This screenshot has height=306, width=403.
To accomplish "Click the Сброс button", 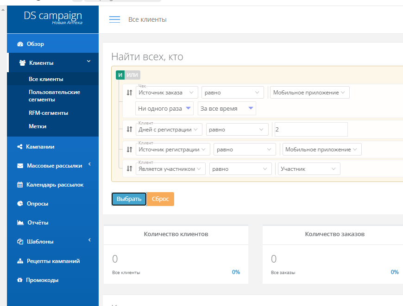I will pyautogui.click(x=160, y=199).
